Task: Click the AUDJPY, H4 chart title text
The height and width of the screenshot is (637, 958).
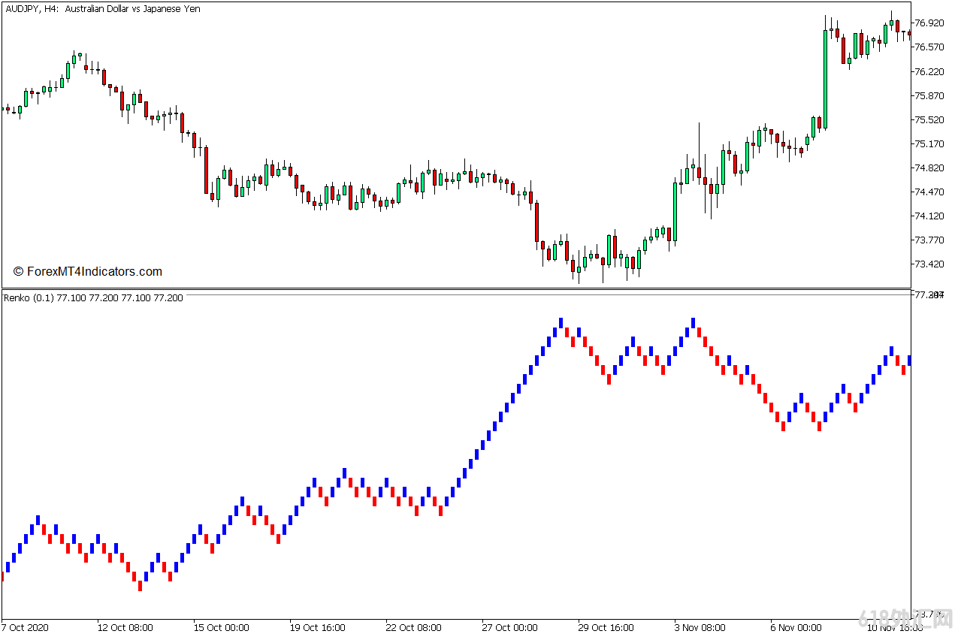Action: (104, 9)
